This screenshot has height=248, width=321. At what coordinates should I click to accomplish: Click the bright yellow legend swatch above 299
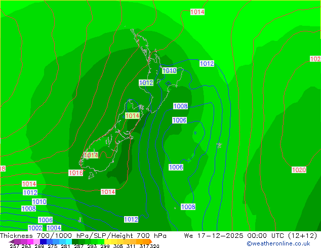coord(107,241)
